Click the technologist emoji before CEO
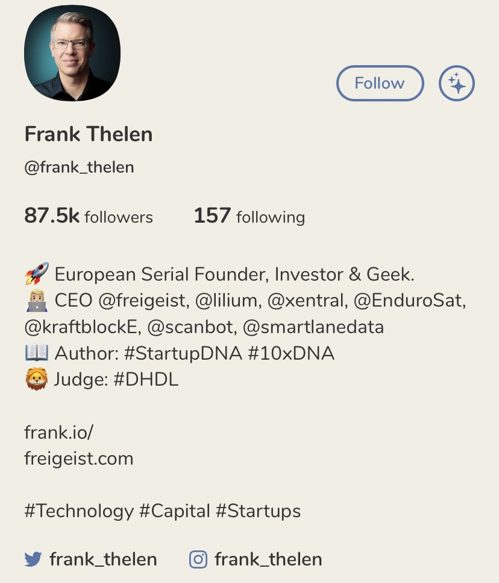The image size is (499, 583). 36,301
